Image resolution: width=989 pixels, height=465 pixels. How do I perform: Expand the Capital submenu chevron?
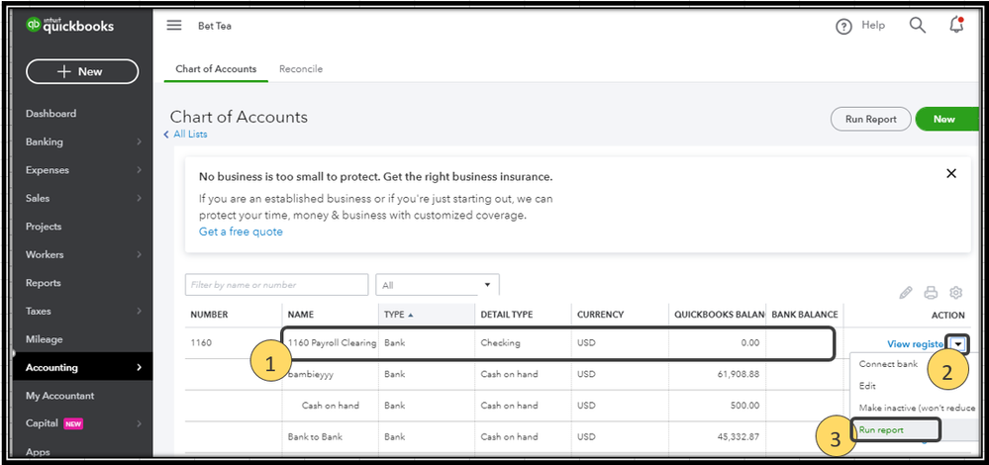tap(139, 423)
